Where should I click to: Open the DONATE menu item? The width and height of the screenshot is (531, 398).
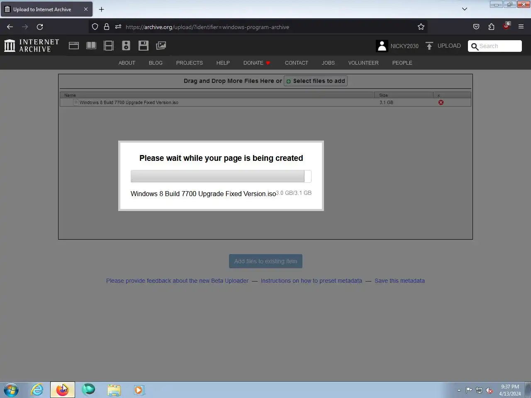point(256,63)
